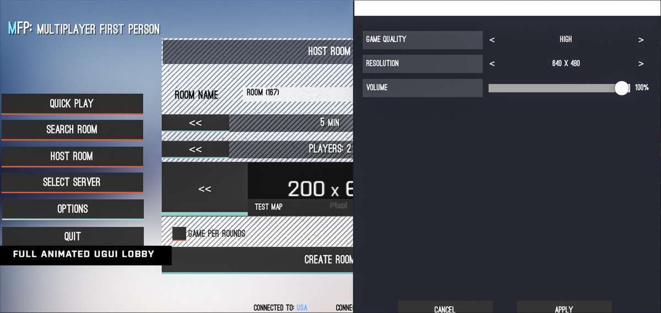Screen dimensions: 661x313
Task: Choose next Resolution with right arrow
Action: pyautogui.click(x=641, y=63)
